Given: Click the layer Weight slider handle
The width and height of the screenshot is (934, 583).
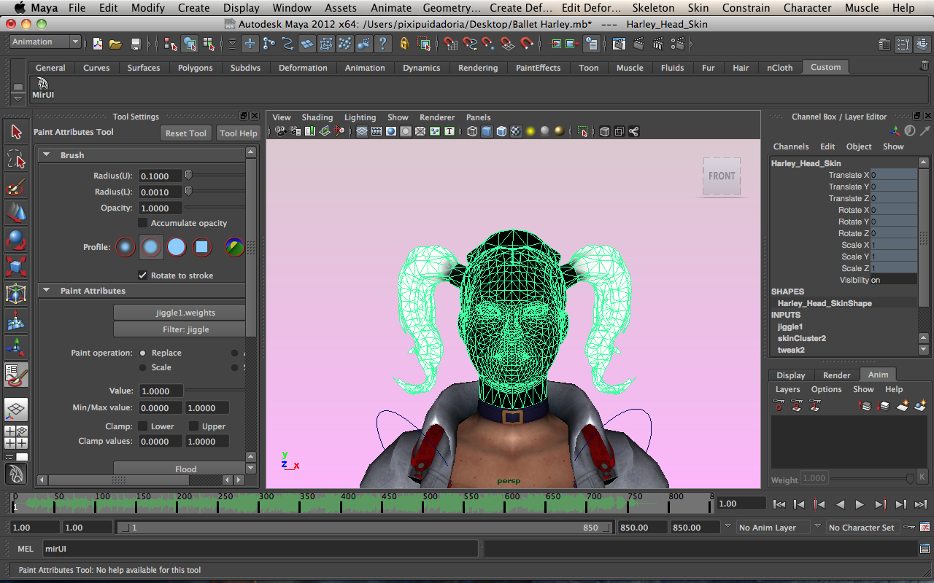Looking at the screenshot, I should tap(910, 478).
